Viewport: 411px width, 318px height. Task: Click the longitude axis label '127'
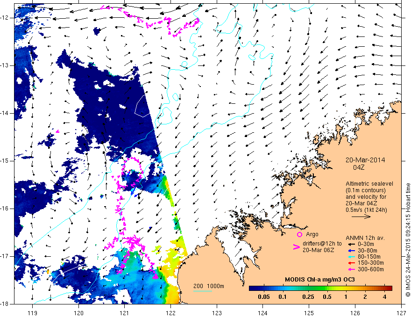coord(401,313)
